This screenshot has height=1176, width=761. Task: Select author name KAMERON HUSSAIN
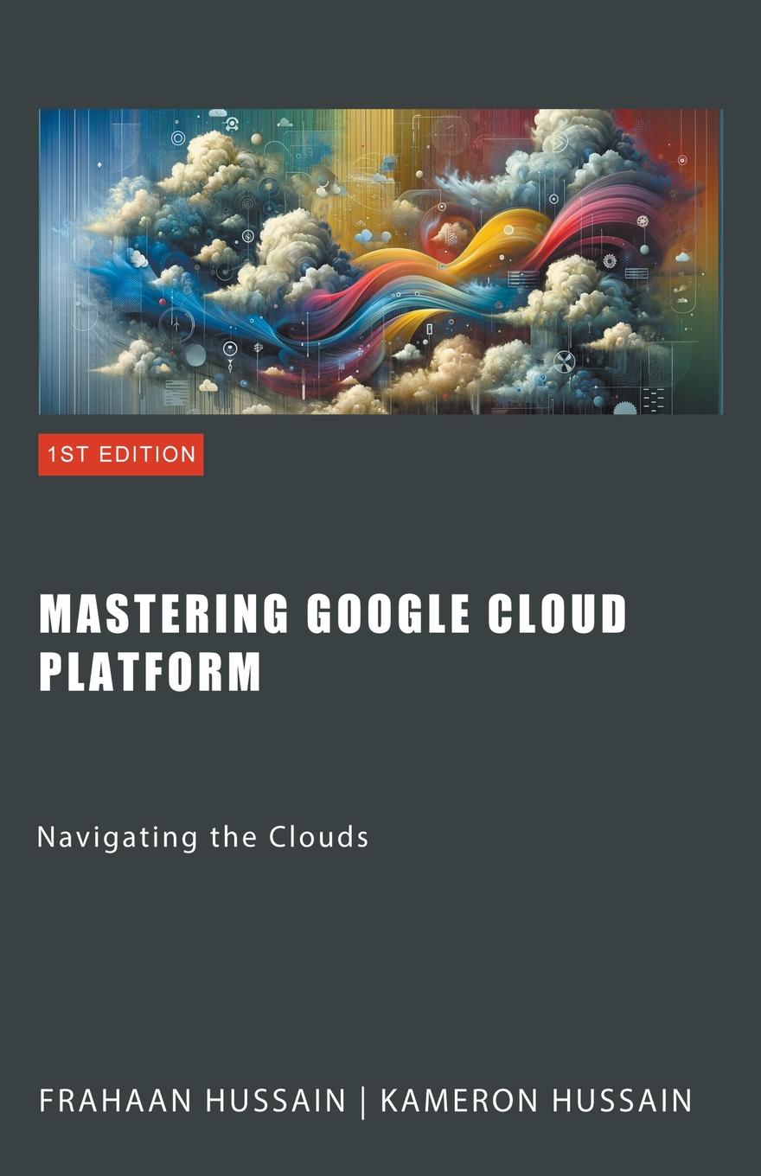click(x=536, y=1101)
